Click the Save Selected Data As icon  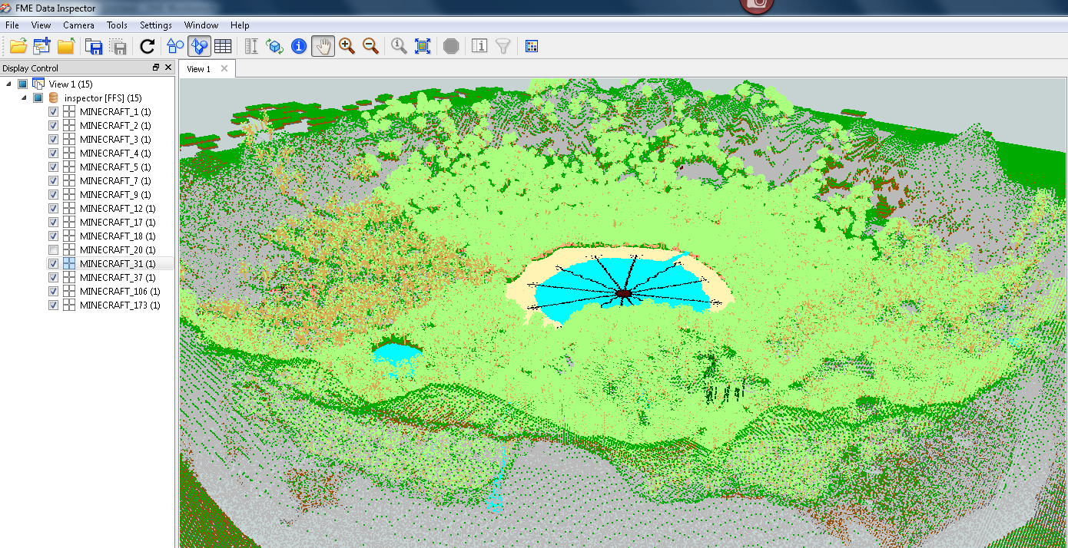[94, 46]
